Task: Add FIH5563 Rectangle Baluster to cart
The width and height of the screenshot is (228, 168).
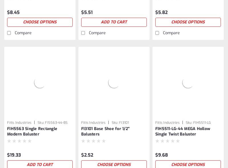Action: tap(40, 164)
